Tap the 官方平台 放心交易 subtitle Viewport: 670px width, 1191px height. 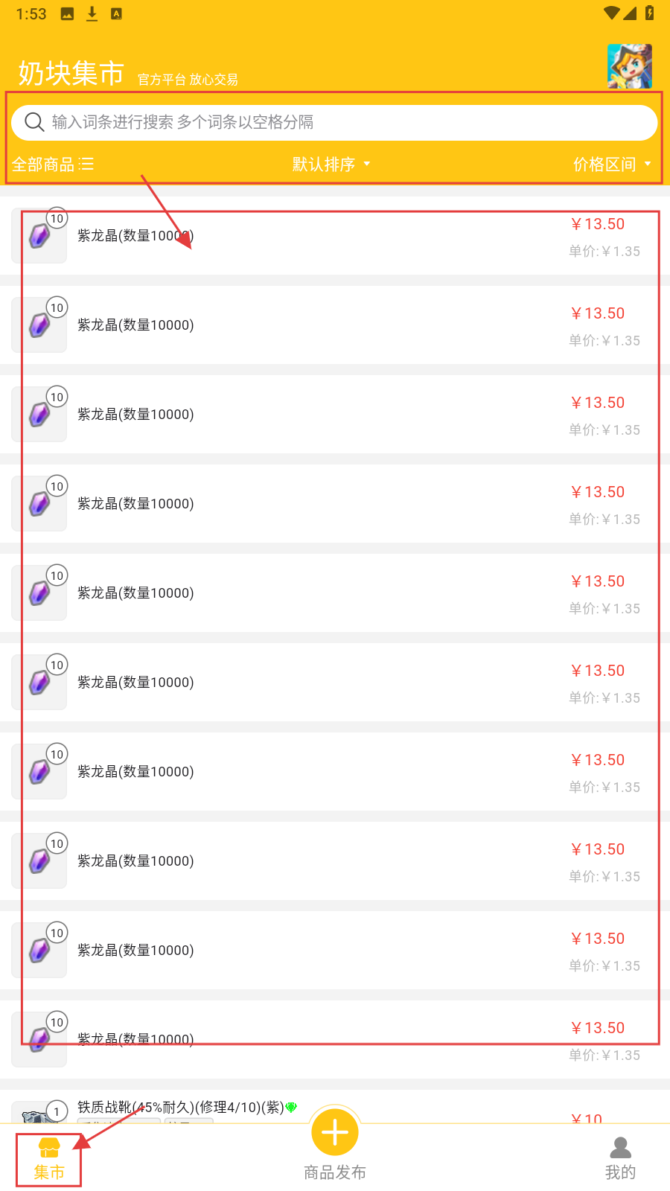point(188,80)
